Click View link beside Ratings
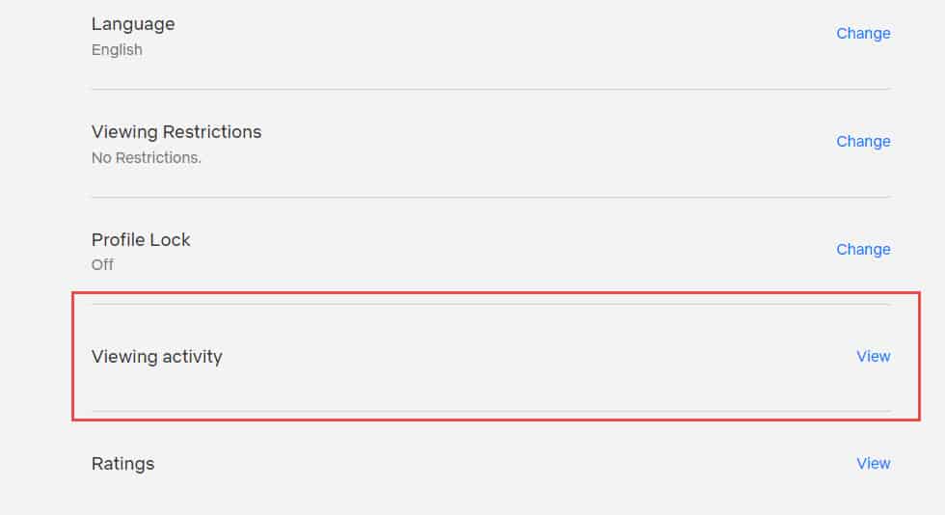 pyautogui.click(x=873, y=463)
